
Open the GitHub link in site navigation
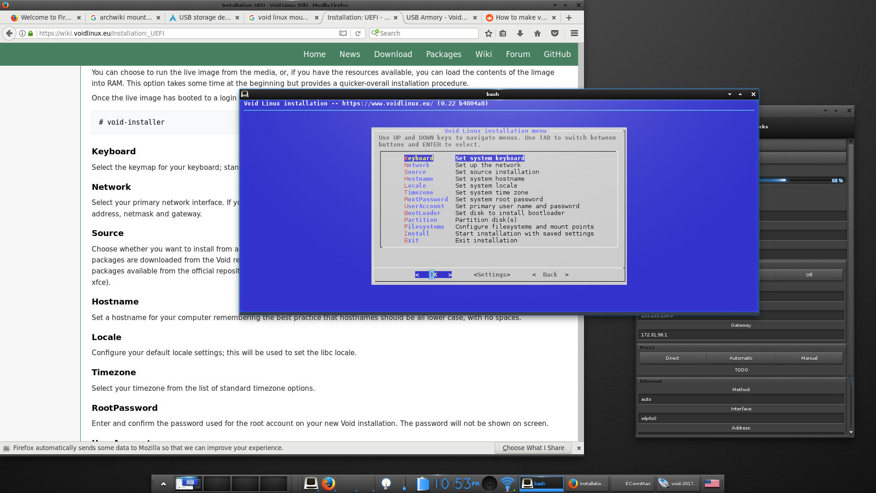pyautogui.click(x=557, y=54)
